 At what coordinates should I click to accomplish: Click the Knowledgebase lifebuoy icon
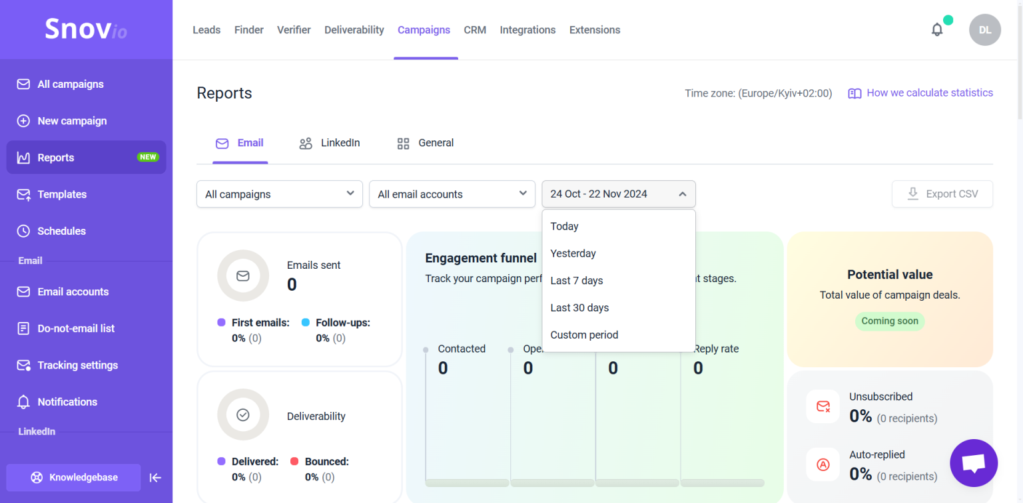point(37,478)
